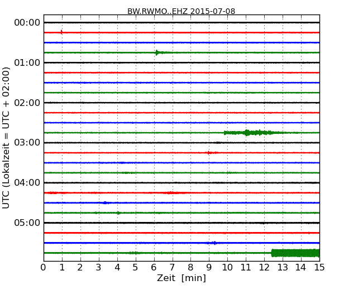
Task: Click the blue blip near minute 3 at 04:30
Action: click(x=105, y=203)
